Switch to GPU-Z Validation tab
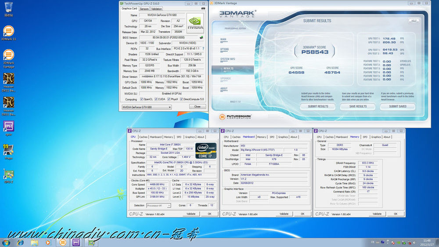 pyautogui.click(x=157, y=9)
